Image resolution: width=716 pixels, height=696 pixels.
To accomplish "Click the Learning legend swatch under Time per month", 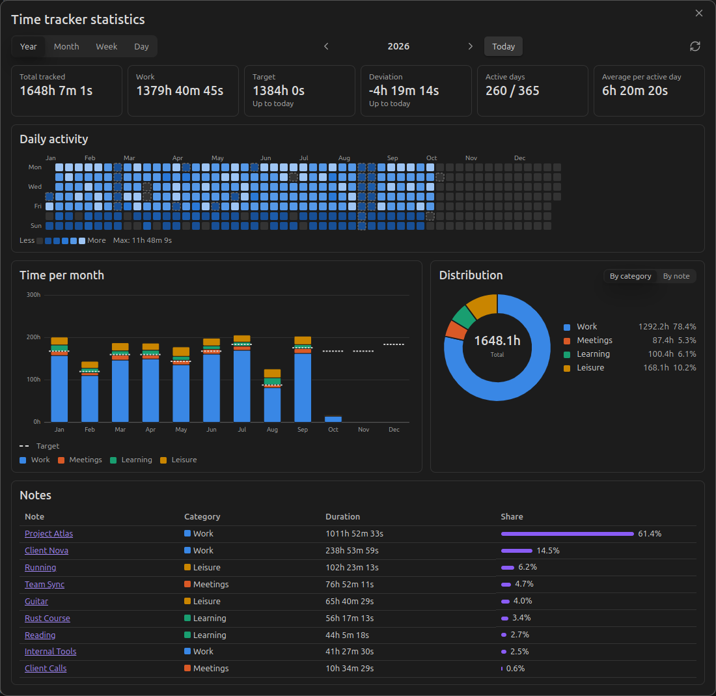I will [113, 460].
